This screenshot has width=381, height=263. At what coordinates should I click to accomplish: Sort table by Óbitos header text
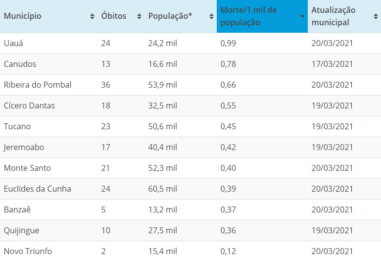[x=113, y=16]
